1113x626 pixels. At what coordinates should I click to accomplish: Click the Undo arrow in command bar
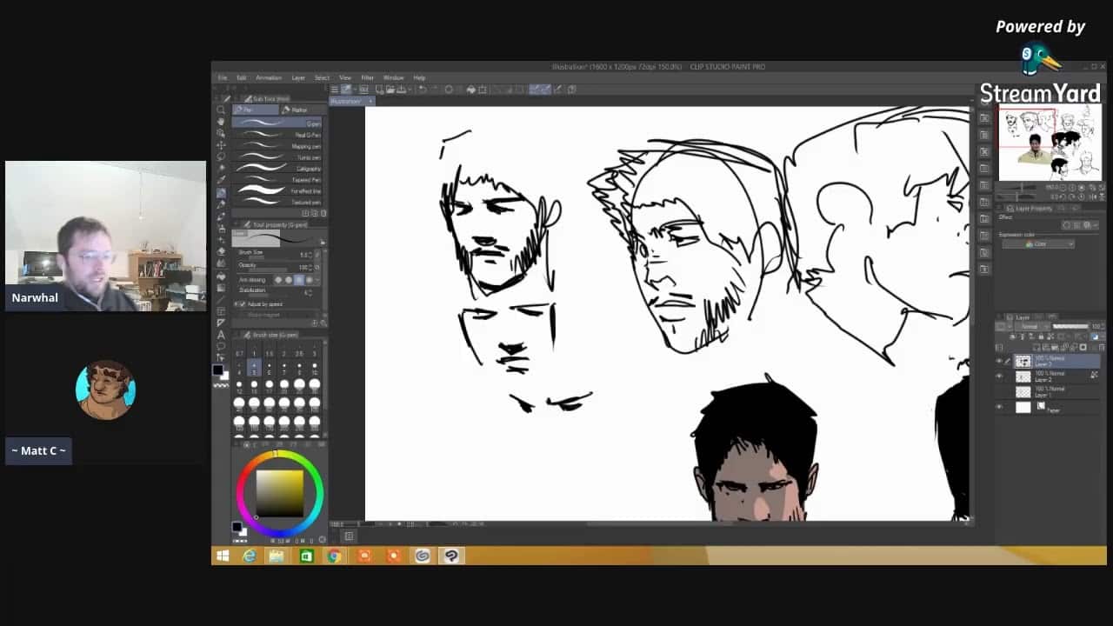tap(423, 89)
